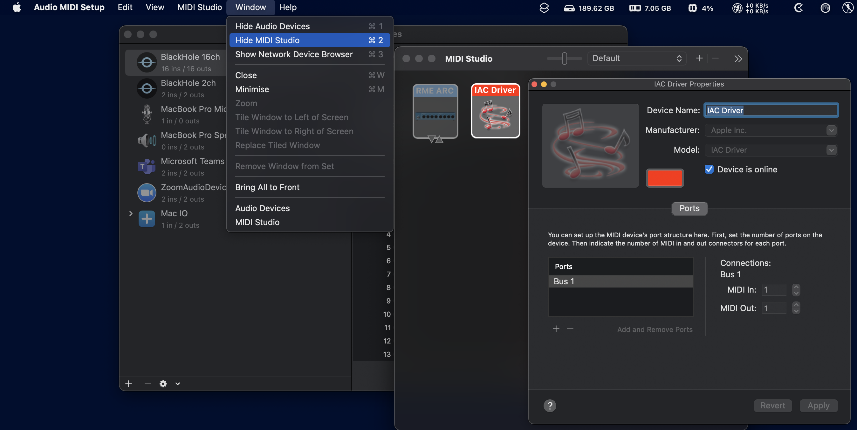This screenshot has width=857, height=430.
Task: Open help for IAC Driver Properties
Action: click(x=550, y=406)
